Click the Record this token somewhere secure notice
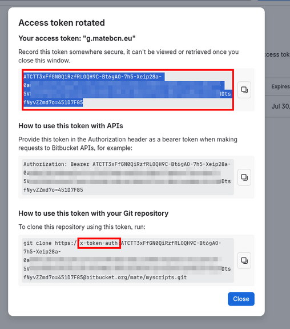 coord(128,56)
